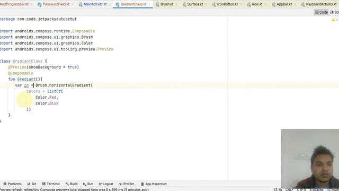This screenshot has height=191, width=339.
Task: Click the yellow warning indicator icon
Action: tap(333, 20)
